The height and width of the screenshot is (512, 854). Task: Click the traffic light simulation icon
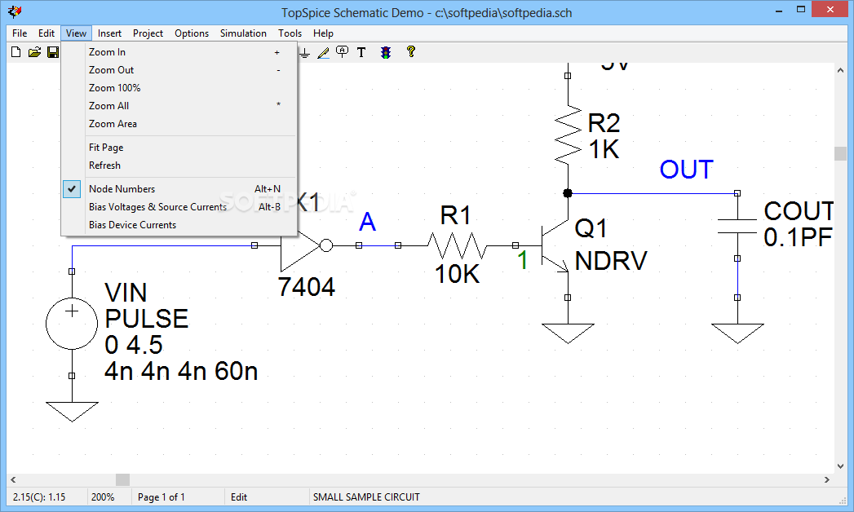pos(386,52)
